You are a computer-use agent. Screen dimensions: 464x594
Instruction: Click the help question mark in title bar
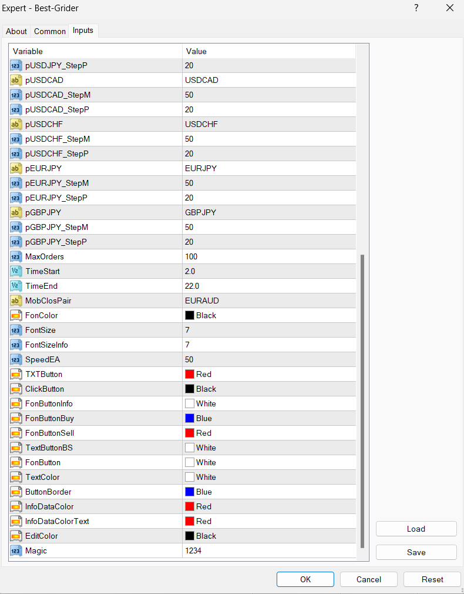tap(416, 8)
